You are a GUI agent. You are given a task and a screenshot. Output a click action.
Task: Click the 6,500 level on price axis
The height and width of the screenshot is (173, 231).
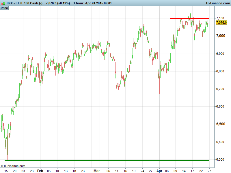click(221, 124)
